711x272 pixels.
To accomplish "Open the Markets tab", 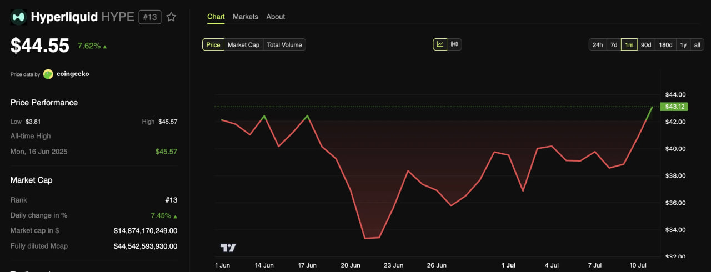I will point(246,17).
